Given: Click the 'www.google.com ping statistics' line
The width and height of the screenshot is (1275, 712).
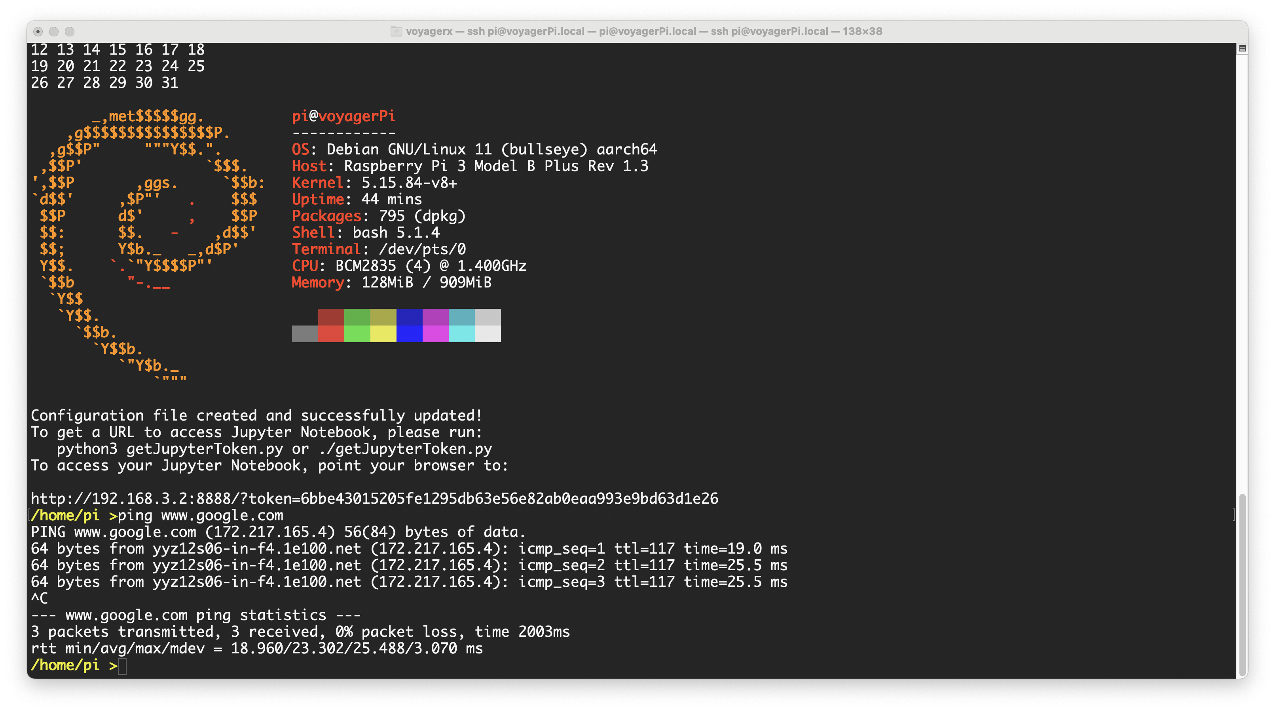Looking at the screenshot, I should (x=196, y=615).
